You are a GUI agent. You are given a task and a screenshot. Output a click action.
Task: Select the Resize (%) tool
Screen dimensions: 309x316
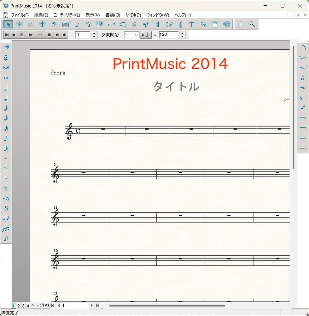click(203, 24)
